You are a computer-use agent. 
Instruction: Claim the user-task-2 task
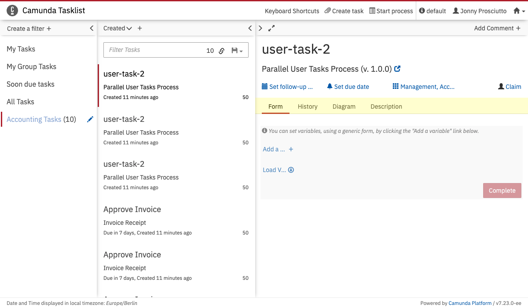[x=510, y=87]
